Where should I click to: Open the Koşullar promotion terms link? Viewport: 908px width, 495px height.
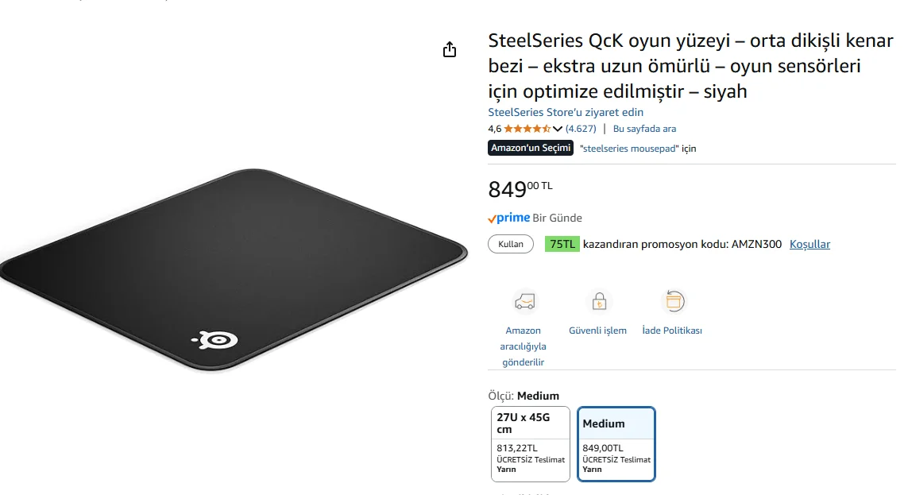click(x=809, y=244)
